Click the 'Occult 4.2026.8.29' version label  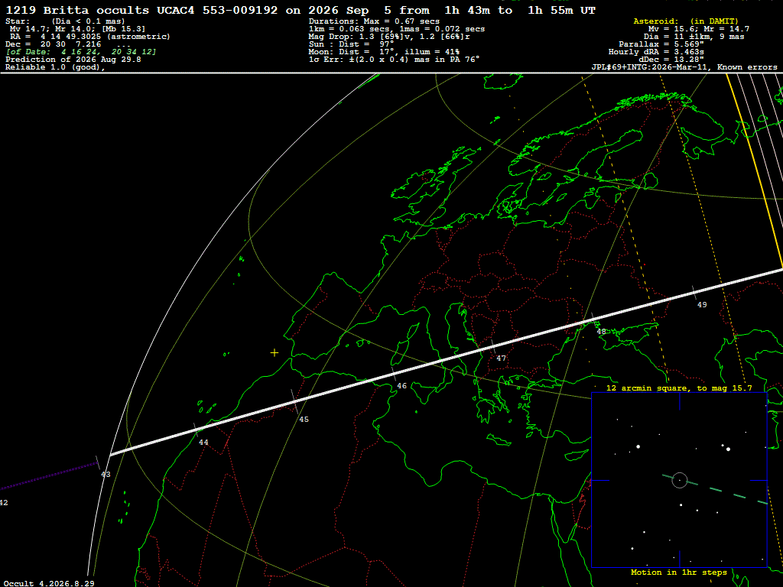(x=49, y=583)
